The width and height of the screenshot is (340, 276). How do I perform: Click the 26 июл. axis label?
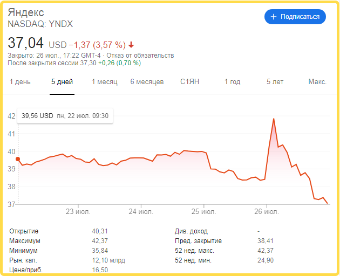(x=267, y=211)
